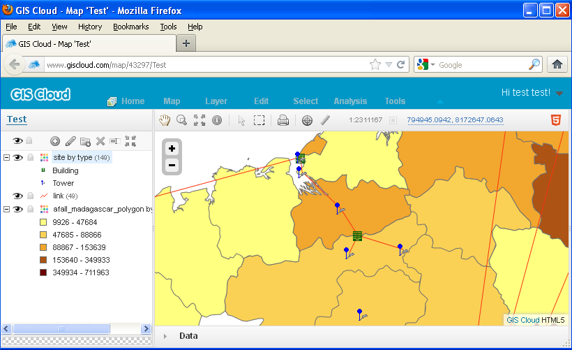The image size is (572, 350).
Task: Open the Edit ribbon menu in GIS Cloud
Action: (261, 101)
